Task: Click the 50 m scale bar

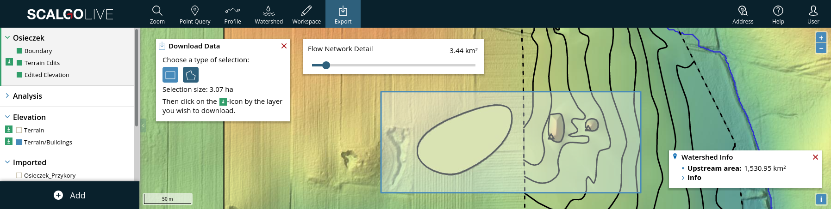Action: click(168, 199)
